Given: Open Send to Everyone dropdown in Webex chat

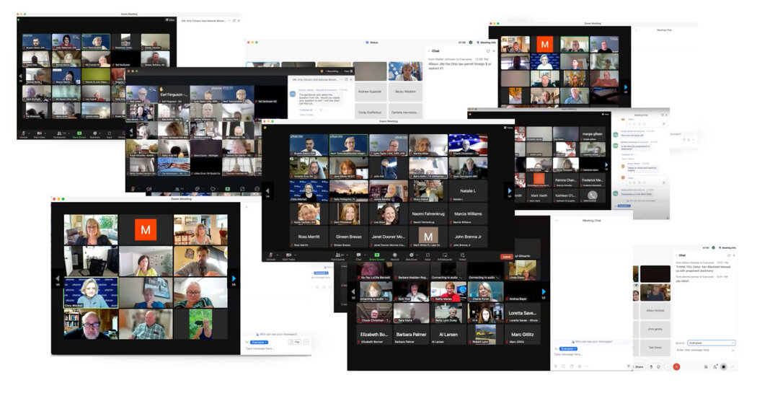Looking at the screenshot, I should [x=712, y=343].
